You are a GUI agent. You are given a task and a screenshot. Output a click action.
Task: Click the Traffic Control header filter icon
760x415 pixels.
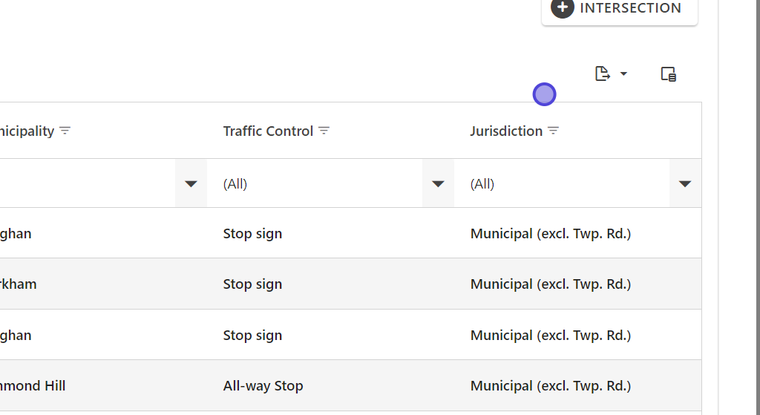[324, 131]
